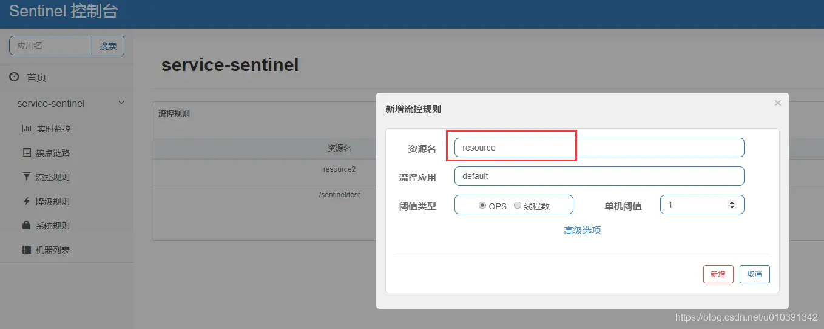Viewport: 824px width, 329px height.
Task: Focus the 流控应用 default input field
Action: click(599, 176)
